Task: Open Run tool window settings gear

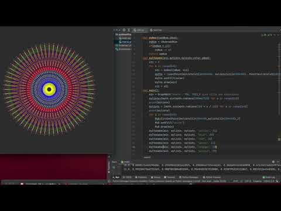Action: point(273,162)
